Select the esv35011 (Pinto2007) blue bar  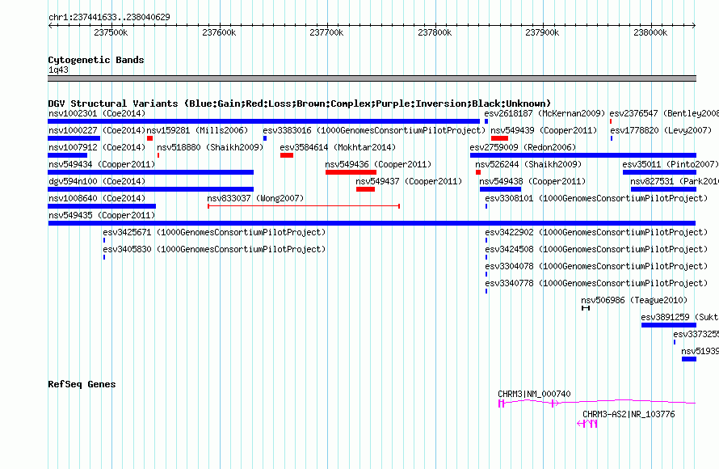pyautogui.click(x=659, y=172)
